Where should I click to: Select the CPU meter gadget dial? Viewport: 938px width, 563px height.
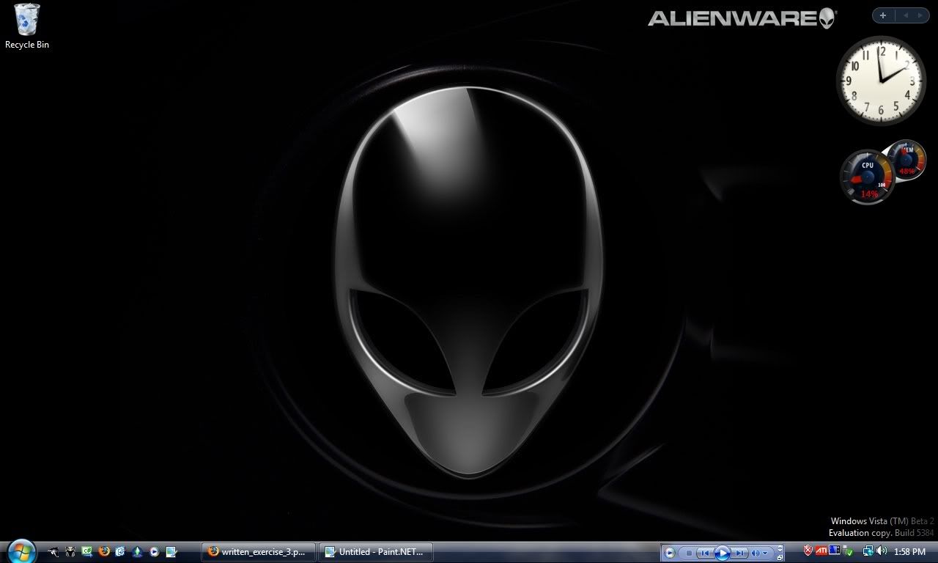(x=868, y=177)
